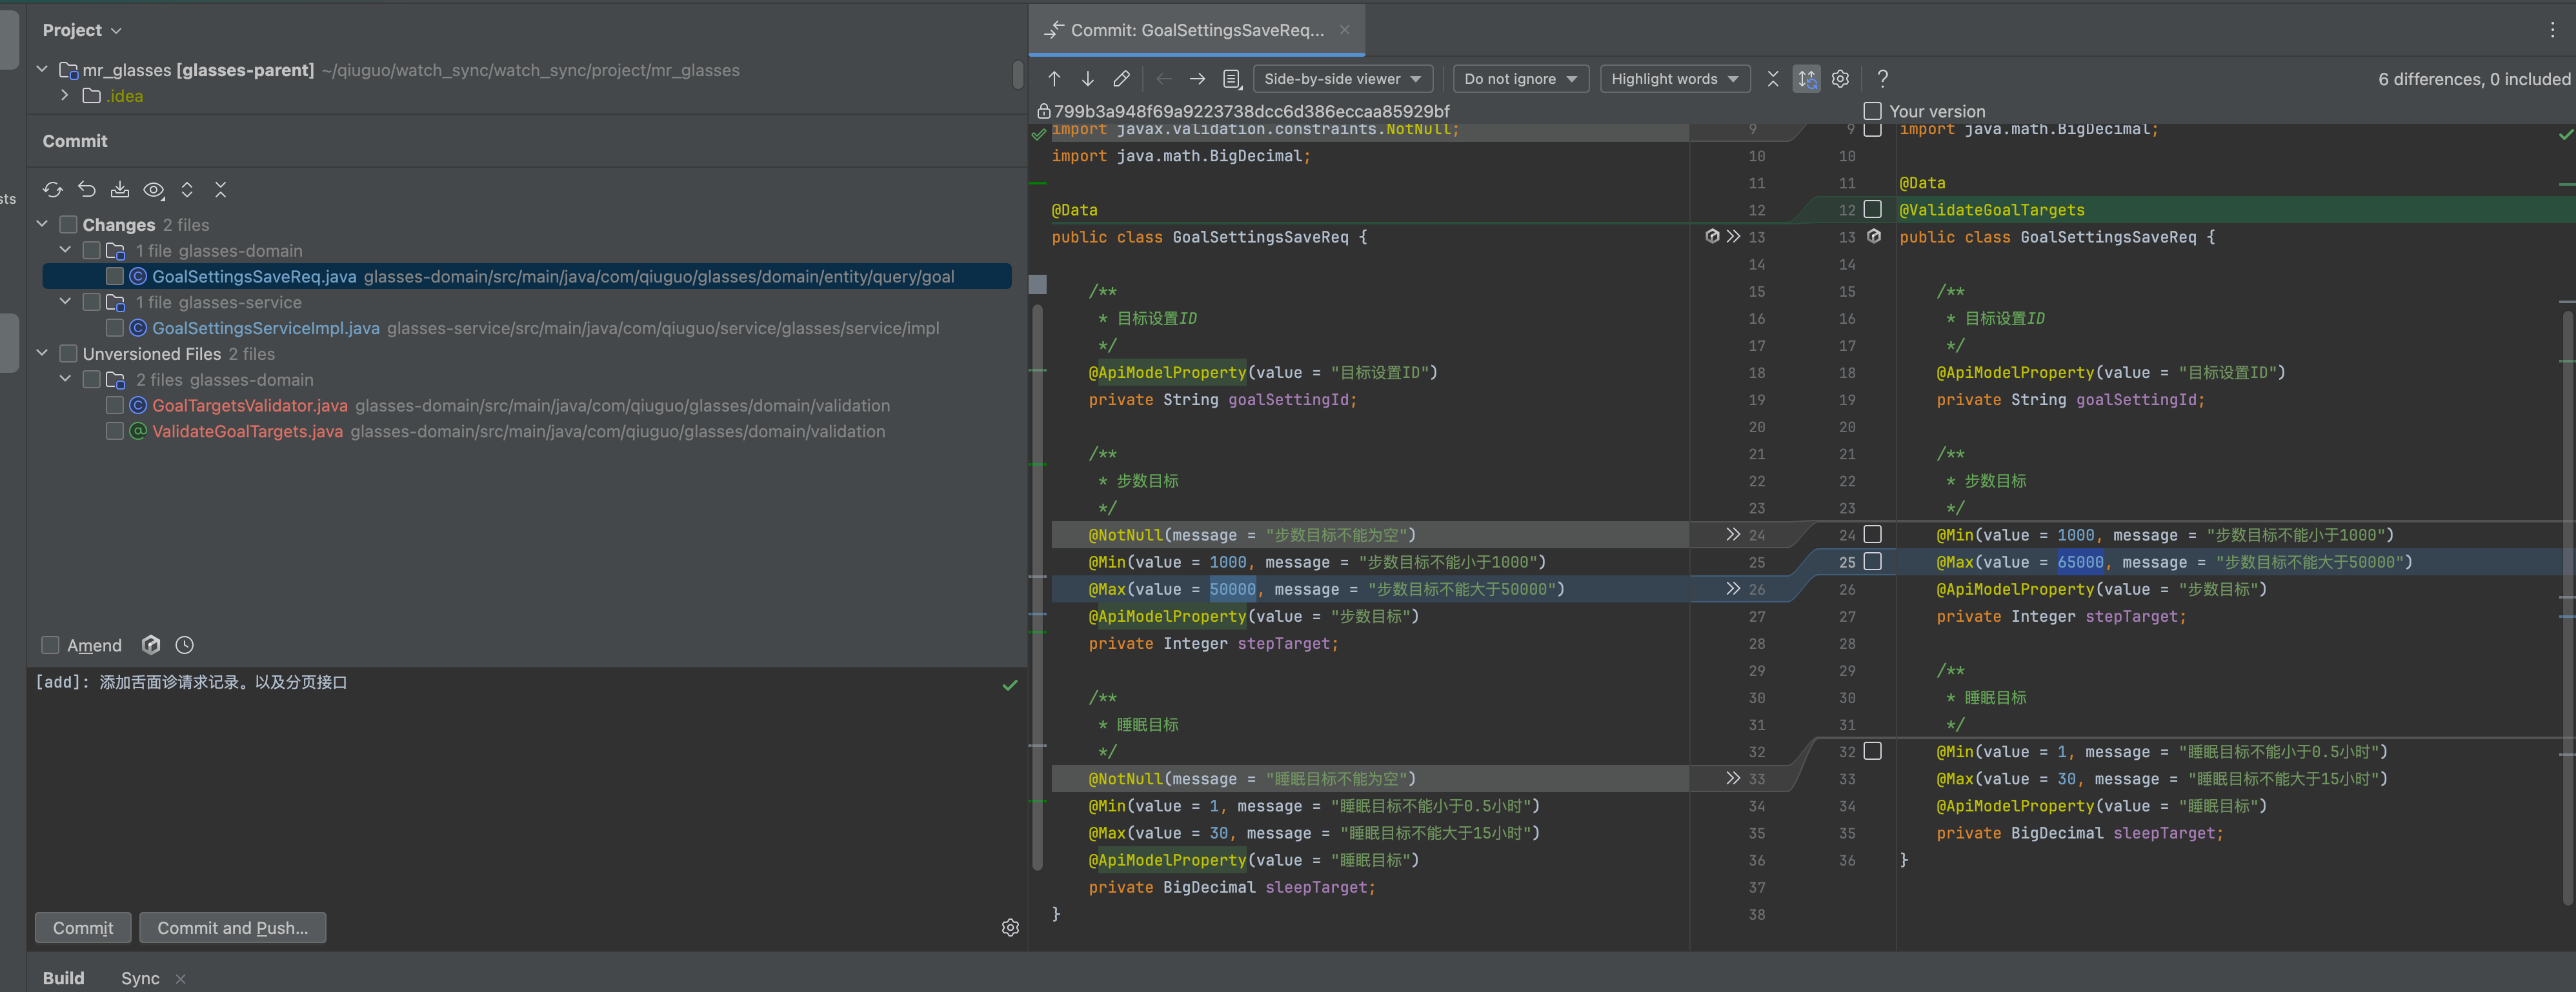
Task: Show commit message history clock icon
Action: [184, 645]
